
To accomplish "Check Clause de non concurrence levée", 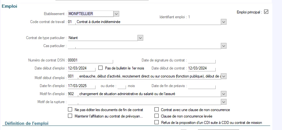I will [x=157, y=116].
